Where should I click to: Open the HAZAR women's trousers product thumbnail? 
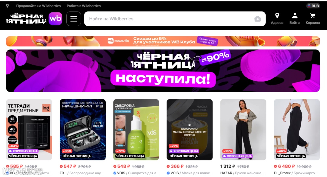point(243,130)
